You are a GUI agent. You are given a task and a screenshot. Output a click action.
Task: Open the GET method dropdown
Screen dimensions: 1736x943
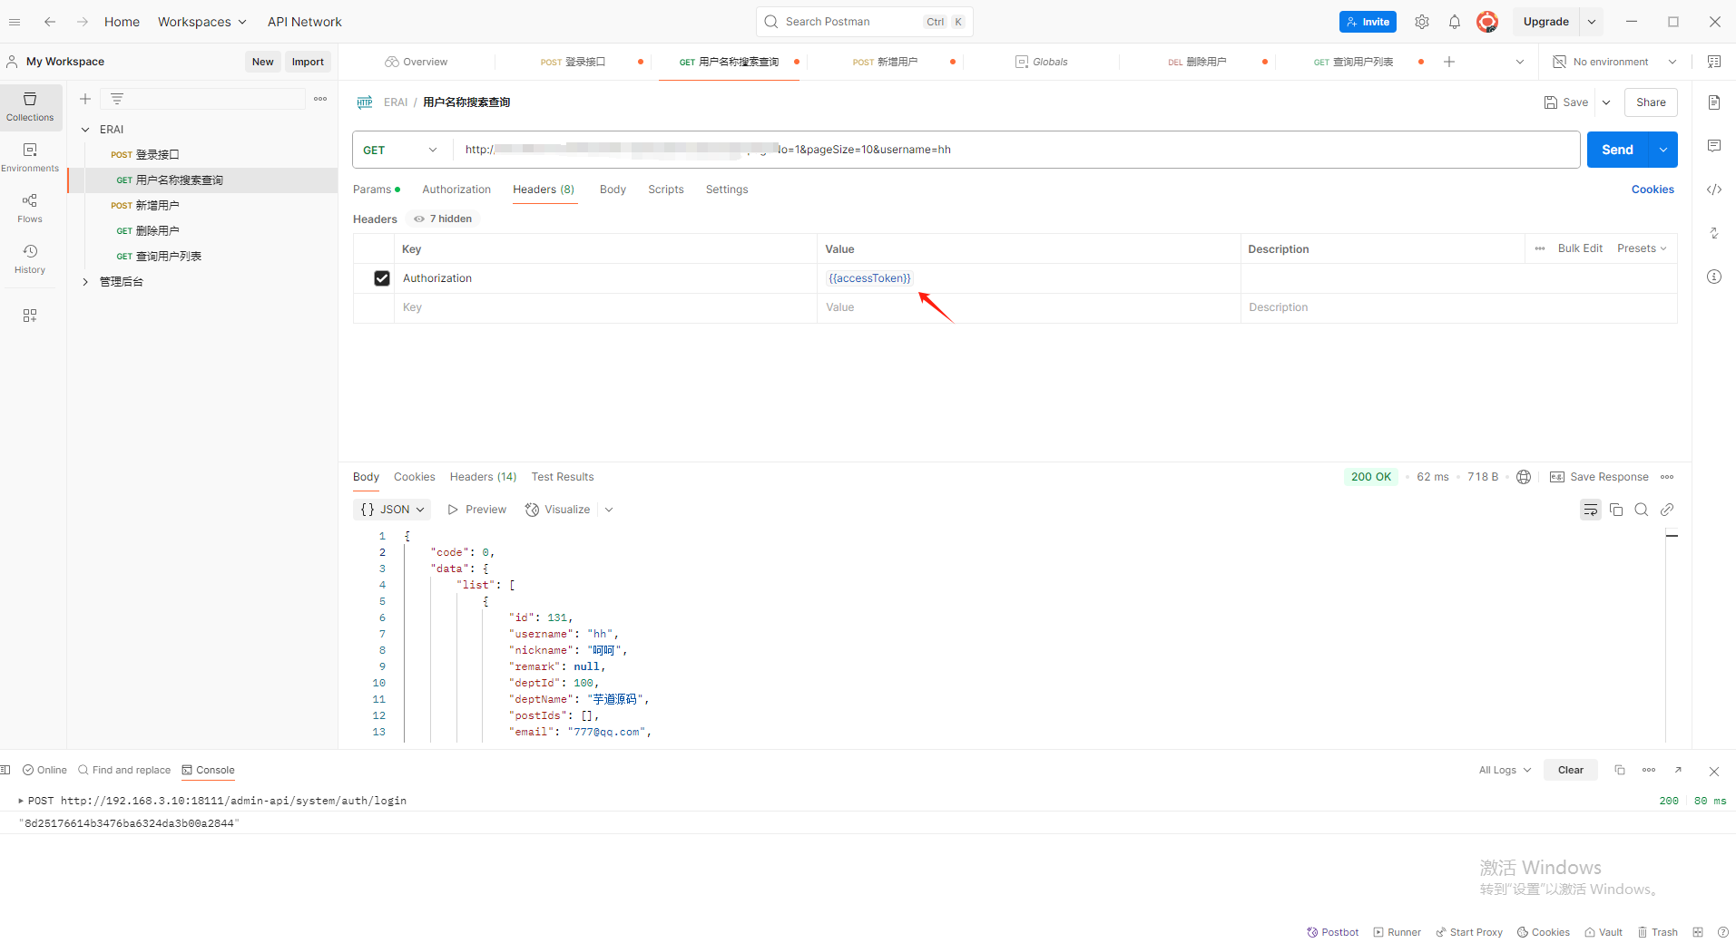[399, 150]
